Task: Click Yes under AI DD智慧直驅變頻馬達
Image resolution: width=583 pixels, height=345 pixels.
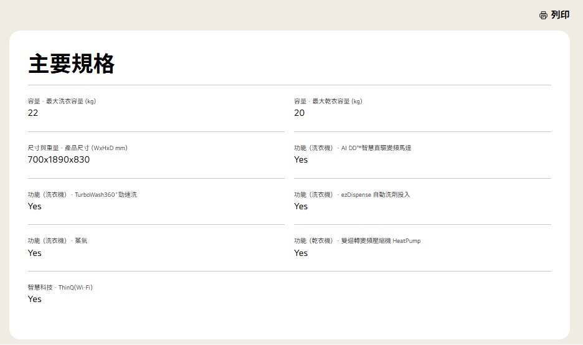Action: (301, 159)
